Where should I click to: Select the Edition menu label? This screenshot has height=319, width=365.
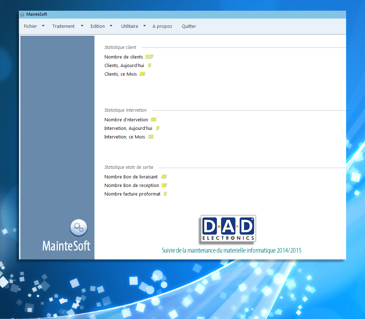click(x=97, y=26)
